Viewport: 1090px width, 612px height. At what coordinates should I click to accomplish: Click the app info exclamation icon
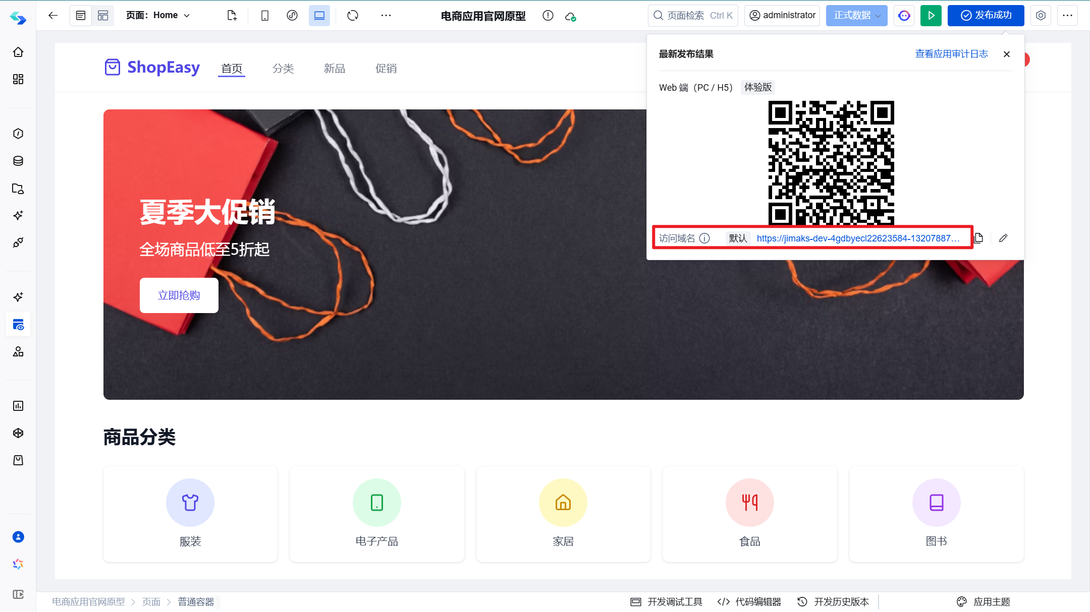point(548,16)
